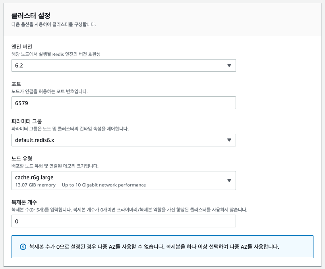Click the 포트 label
This screenshot has width=325, height=269.
pos(16,84)
